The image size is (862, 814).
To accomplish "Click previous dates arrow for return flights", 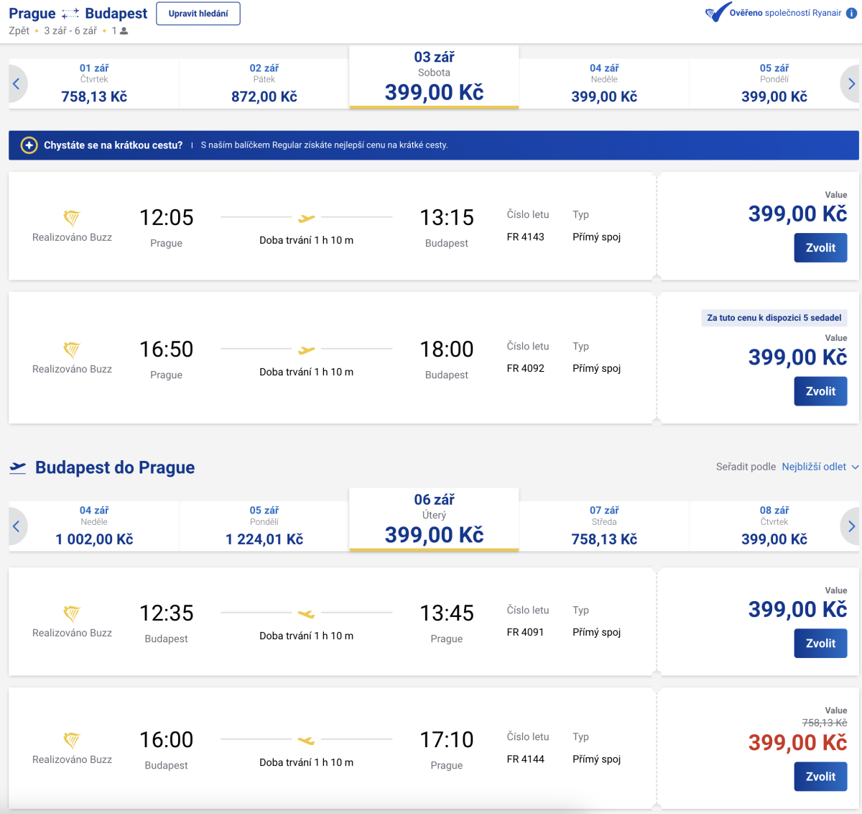I will tap(17, 526).
